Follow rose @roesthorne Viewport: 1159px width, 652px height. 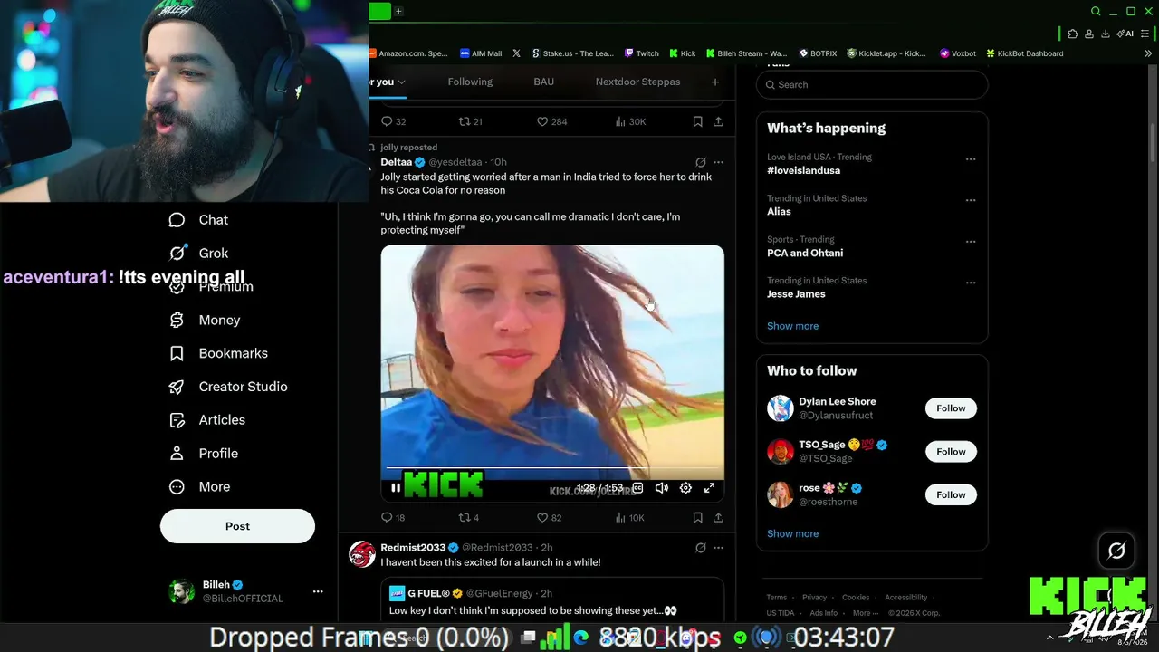click(x=951, y=494)
